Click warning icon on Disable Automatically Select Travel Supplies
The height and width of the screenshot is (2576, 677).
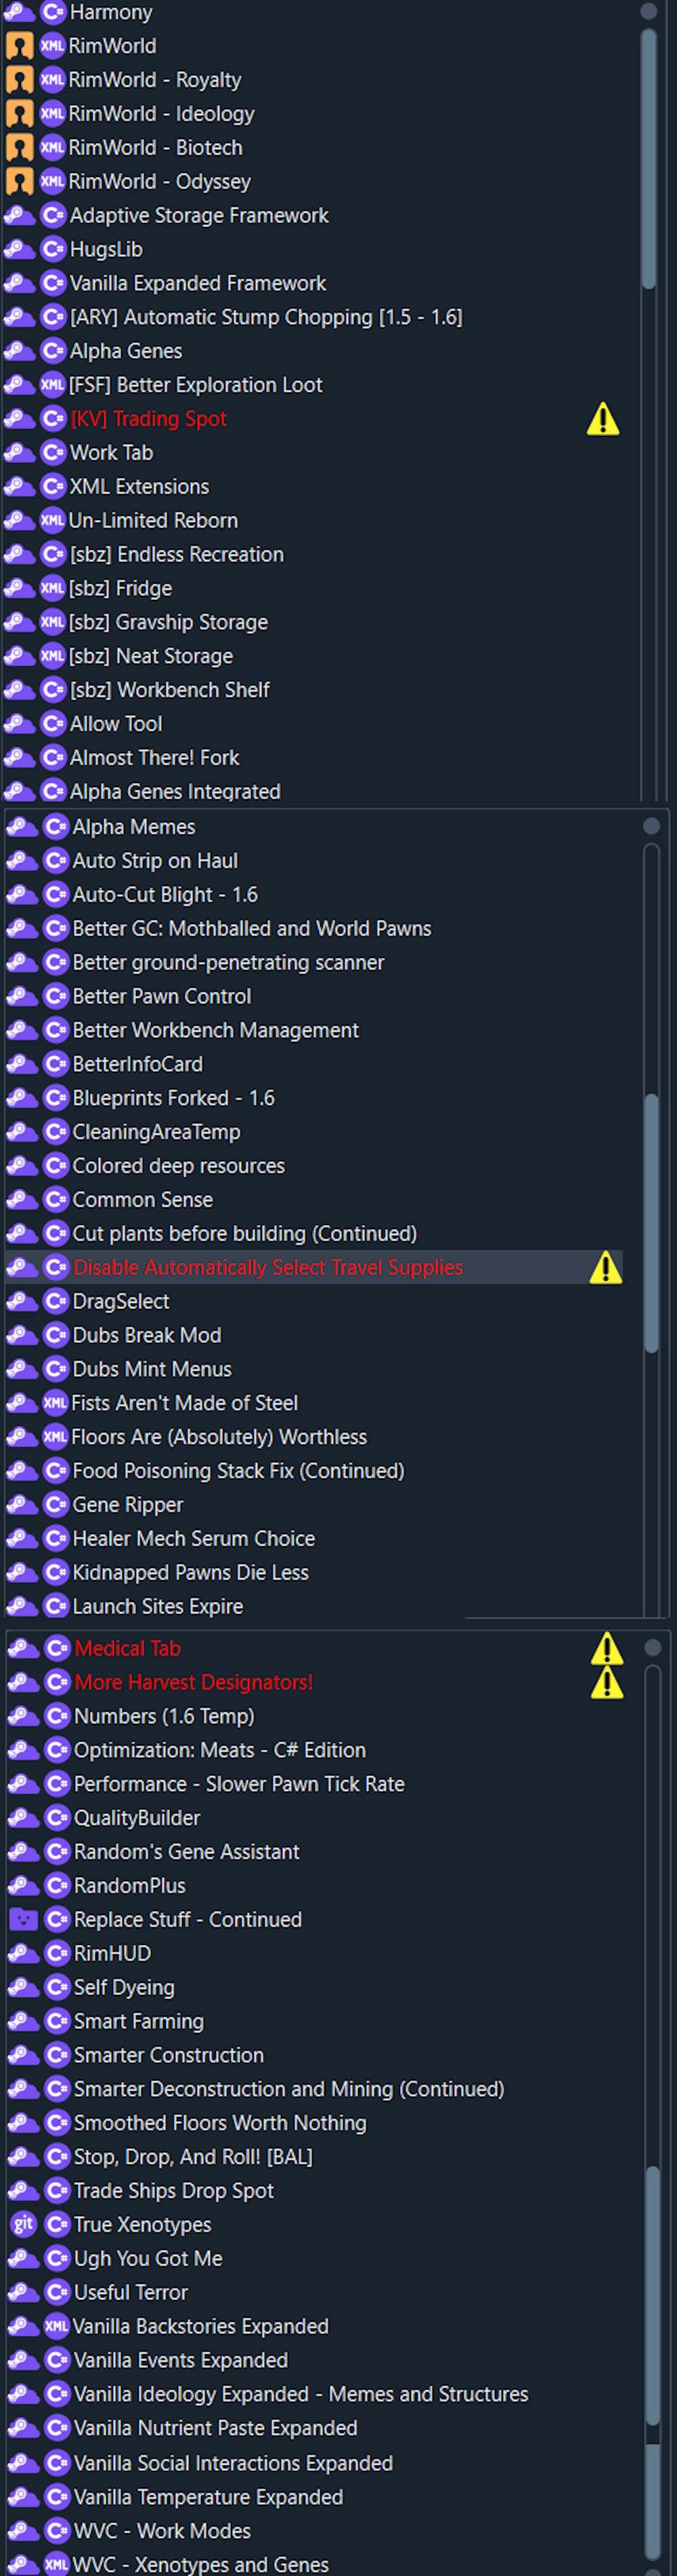click(x=605, y=1268)
